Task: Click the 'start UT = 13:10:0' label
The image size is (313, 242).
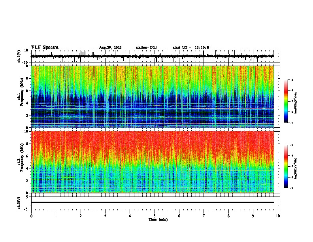Action: [191, 47]
